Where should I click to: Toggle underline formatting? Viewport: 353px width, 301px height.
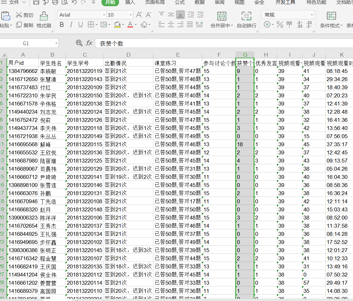tap(81, 24)
